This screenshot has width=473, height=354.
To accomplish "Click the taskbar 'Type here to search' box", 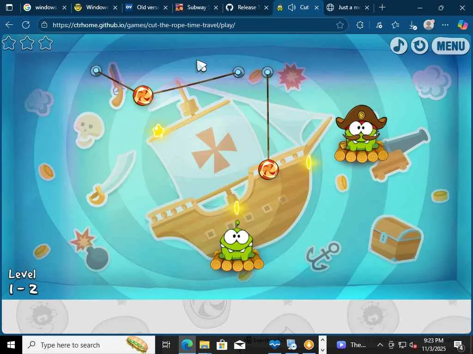I will tap(89, 345).
